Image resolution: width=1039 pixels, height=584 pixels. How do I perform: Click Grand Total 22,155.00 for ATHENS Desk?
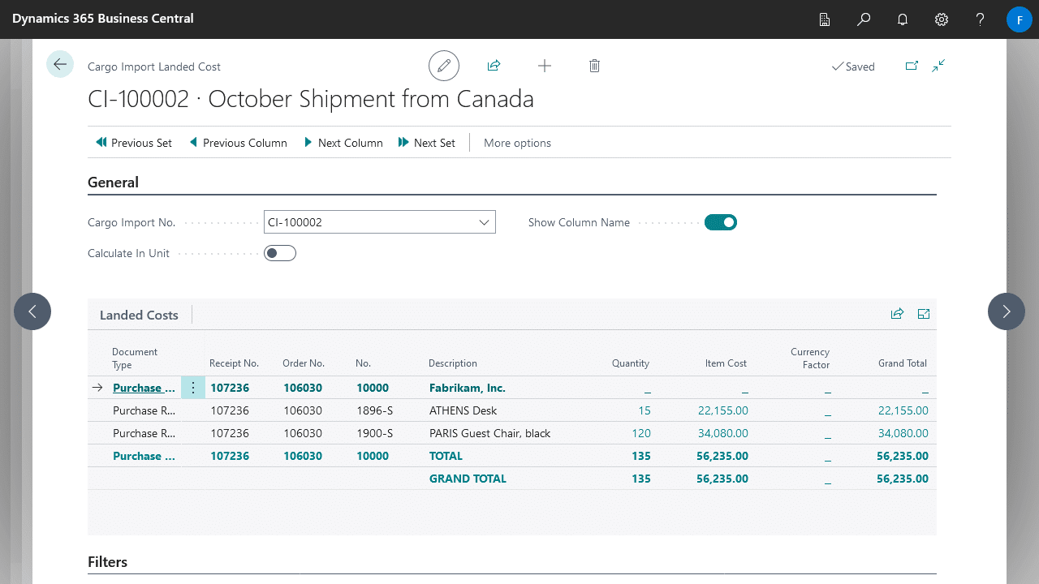(903, 410)
